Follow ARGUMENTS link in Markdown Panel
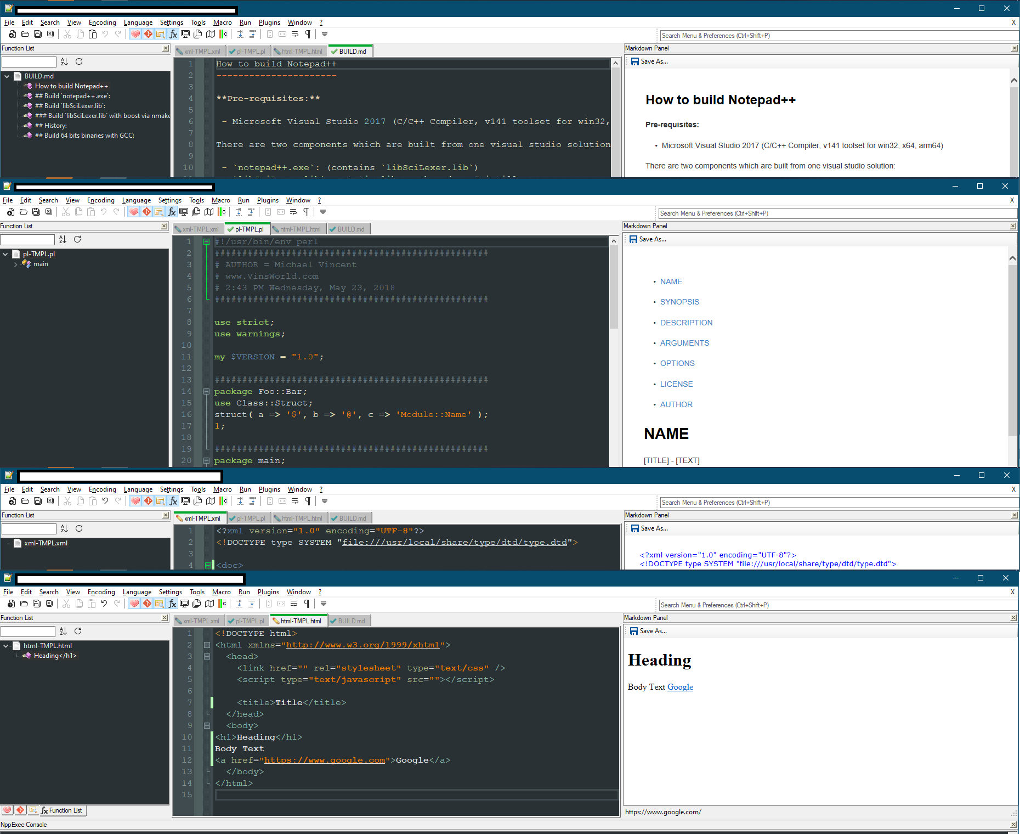 tap(684, 343)
